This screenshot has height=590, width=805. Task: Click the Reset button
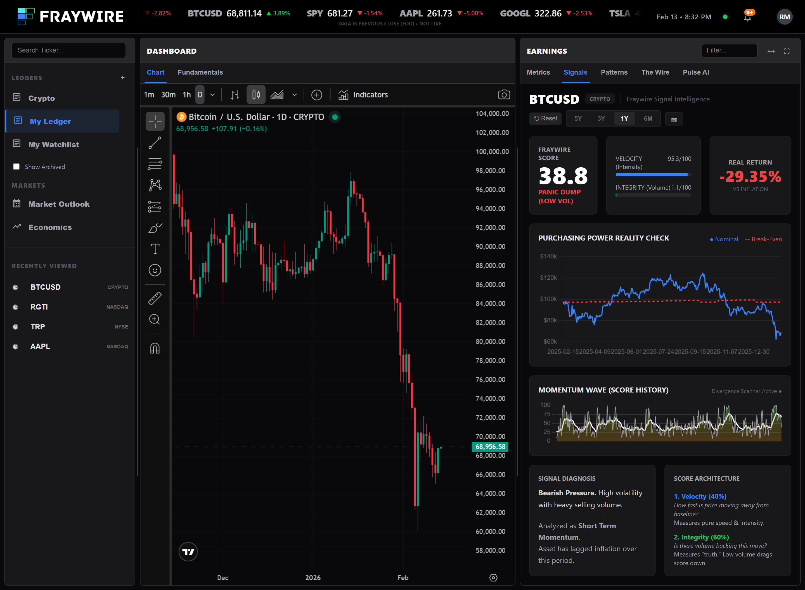click(545, 118)
